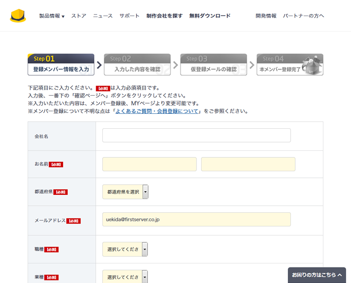Open the 職種 selection dropdown

125,249
